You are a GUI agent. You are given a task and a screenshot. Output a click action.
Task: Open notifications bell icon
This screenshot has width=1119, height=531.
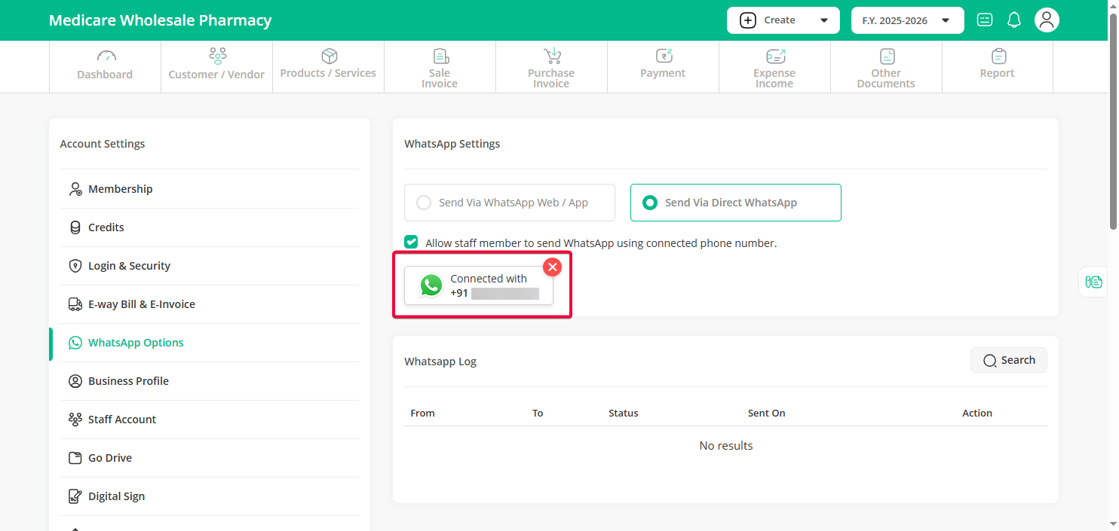point(1014,20)
